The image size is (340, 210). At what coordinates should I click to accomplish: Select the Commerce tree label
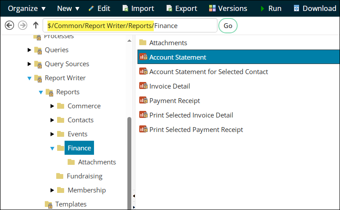84,106
